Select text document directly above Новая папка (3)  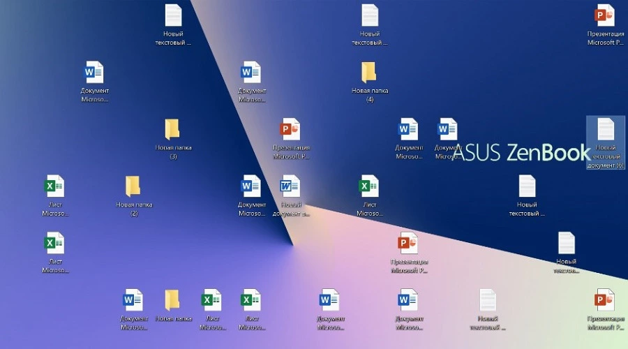click(173, 25)
